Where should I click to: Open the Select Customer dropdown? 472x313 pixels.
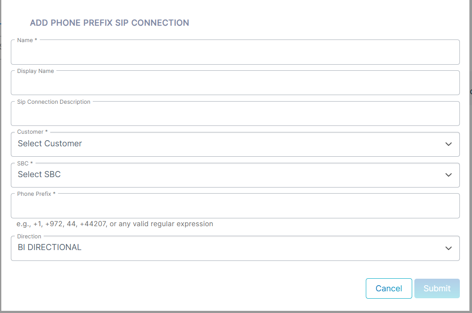point(235,144)
